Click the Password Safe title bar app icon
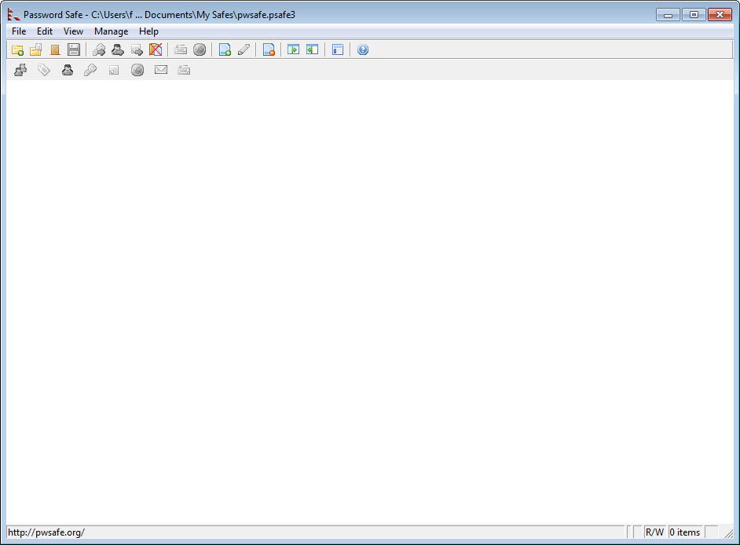Image resolution: width=740 pixels, height=545 pixels. [x=13, y=15]
